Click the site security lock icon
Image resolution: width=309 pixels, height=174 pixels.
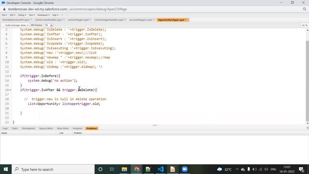coord(4,9)
